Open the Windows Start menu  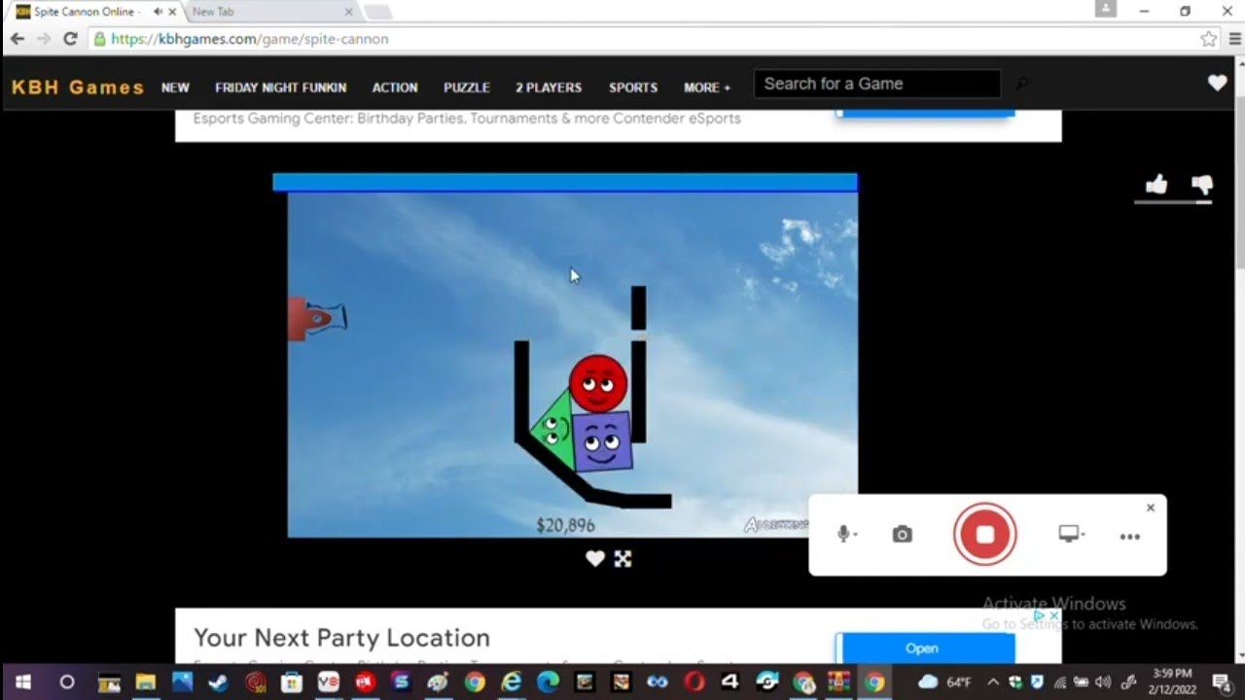tap(23, 682)
